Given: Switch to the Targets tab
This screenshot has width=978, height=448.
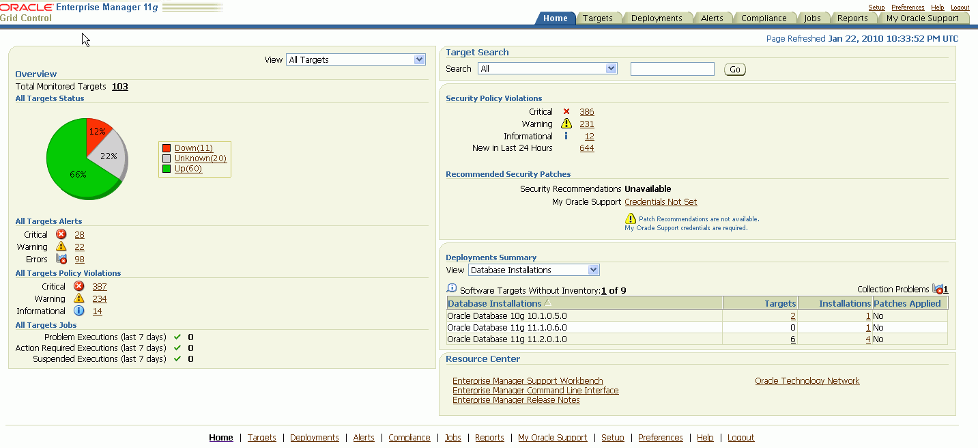Looking at the screenshot, I should tap(597, 18).
